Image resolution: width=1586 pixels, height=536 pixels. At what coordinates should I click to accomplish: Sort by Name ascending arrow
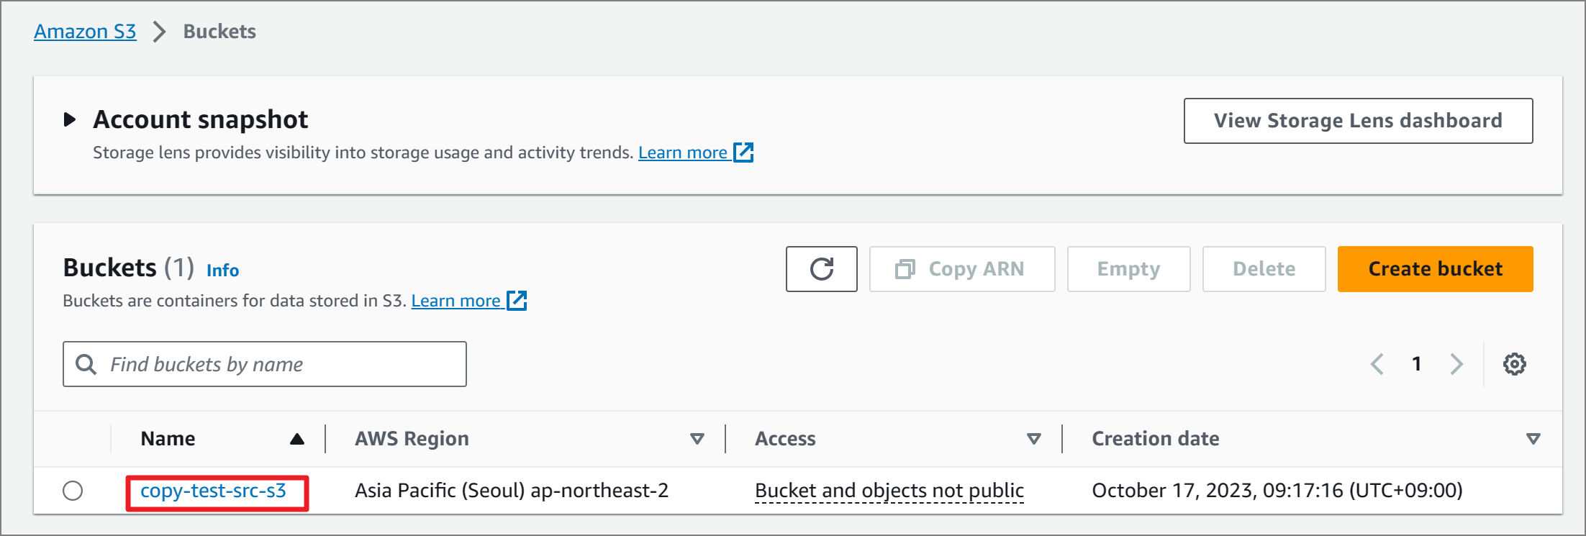coord(296,439)
